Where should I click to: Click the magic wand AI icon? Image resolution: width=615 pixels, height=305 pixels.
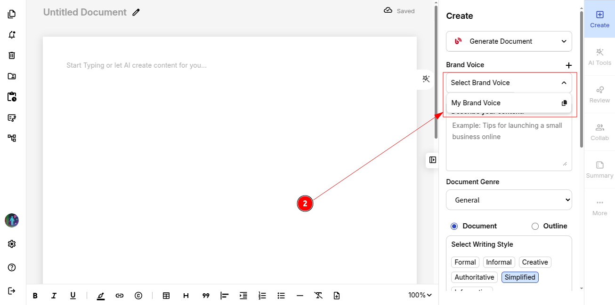click(426, 79)
